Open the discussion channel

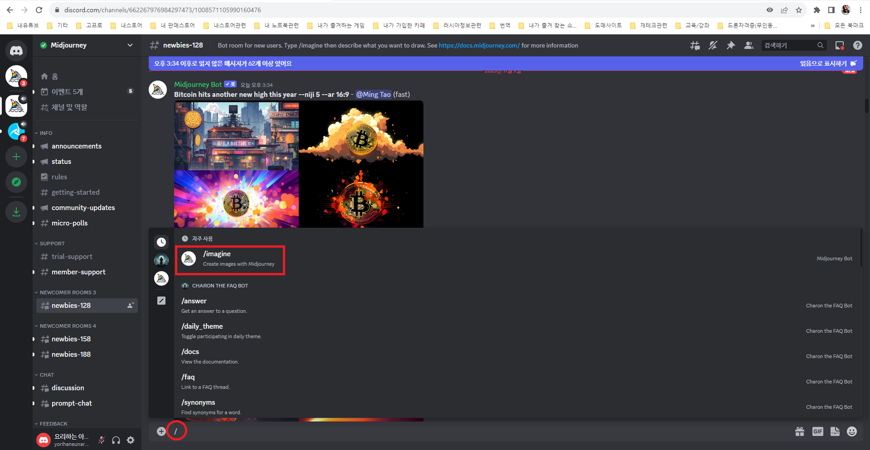tap(87, 388)
